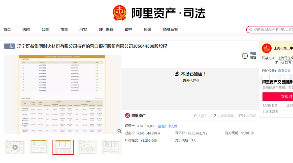Click the 1.尽职调查 item
Image resolution: width=293 pixels, height=163 pixels.
coord(270,106)
